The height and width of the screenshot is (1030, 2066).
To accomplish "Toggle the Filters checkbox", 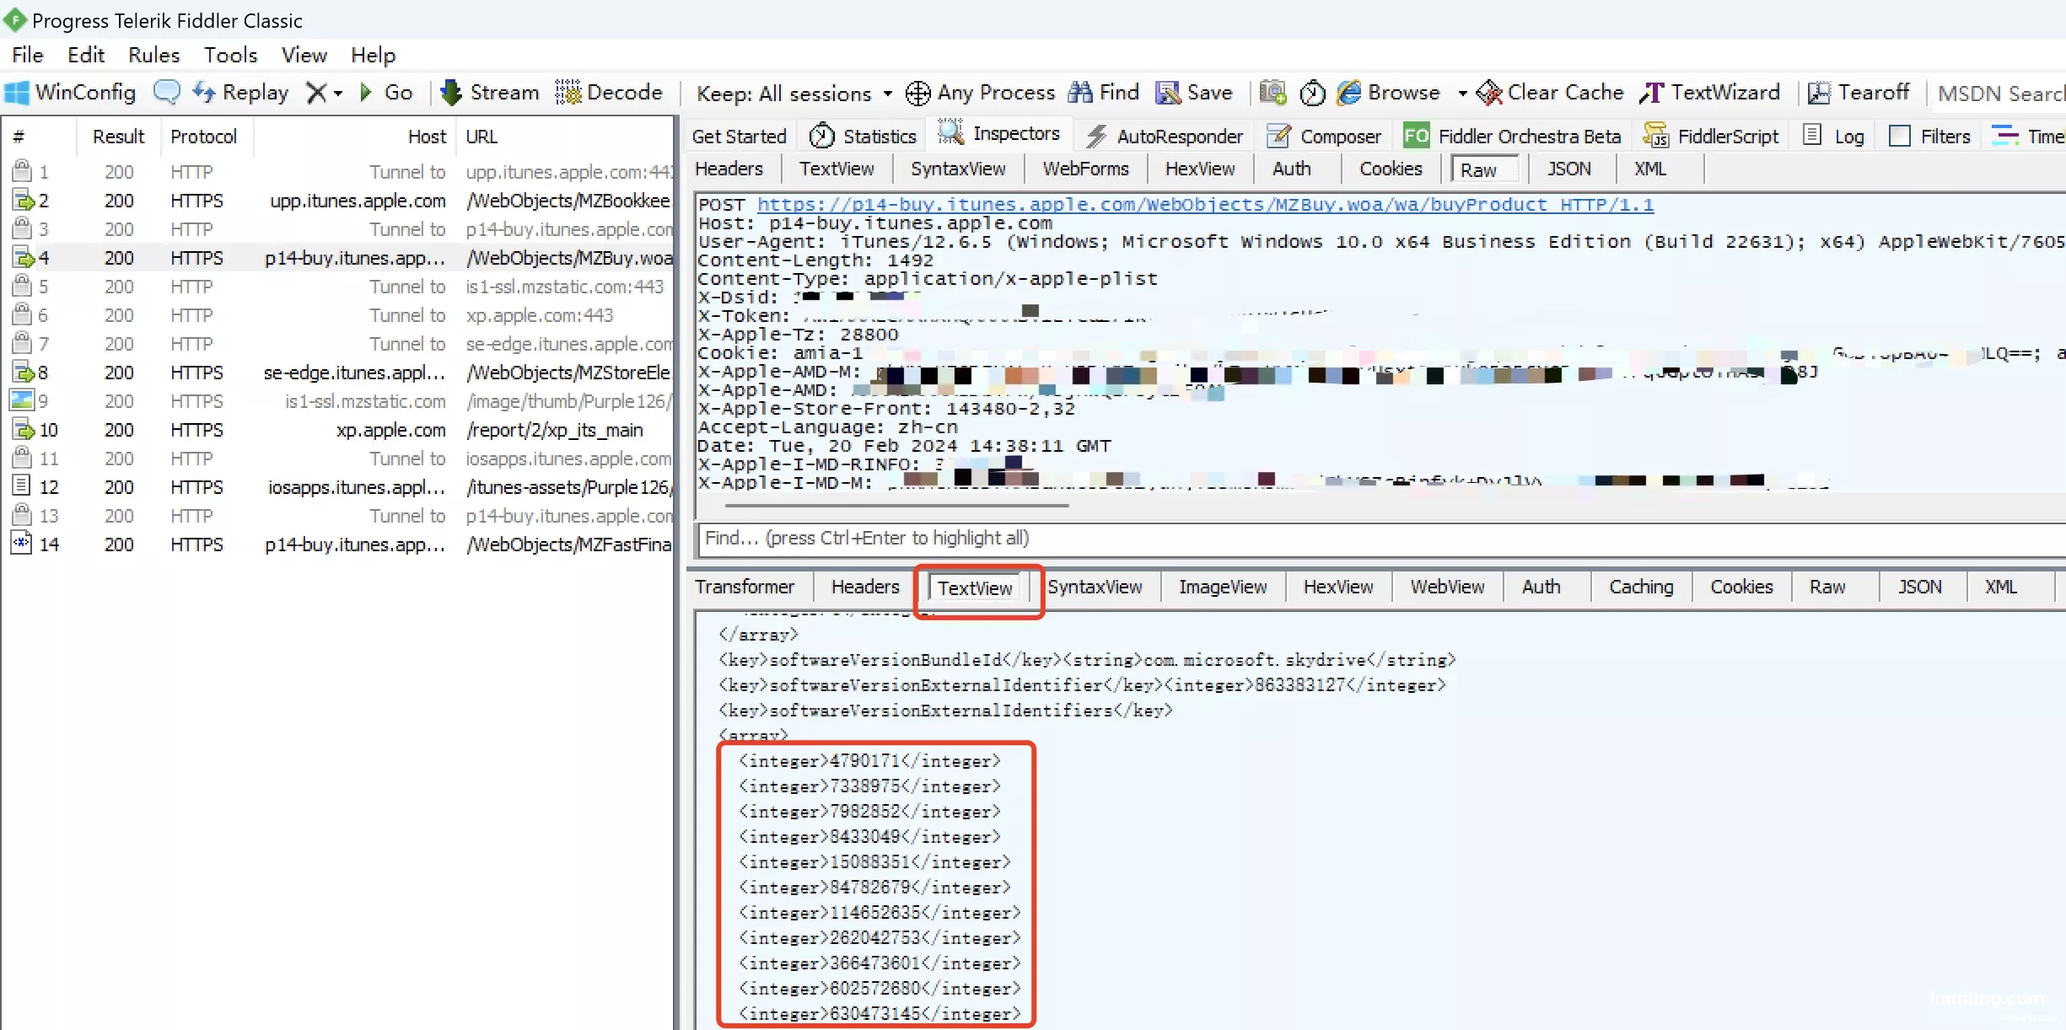I will click(1900, 136).
